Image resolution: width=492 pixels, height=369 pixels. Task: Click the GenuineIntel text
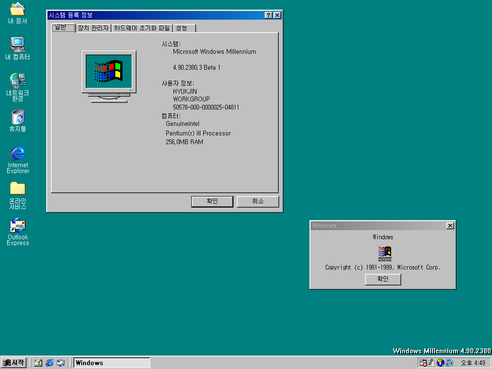tap(182, 123)
